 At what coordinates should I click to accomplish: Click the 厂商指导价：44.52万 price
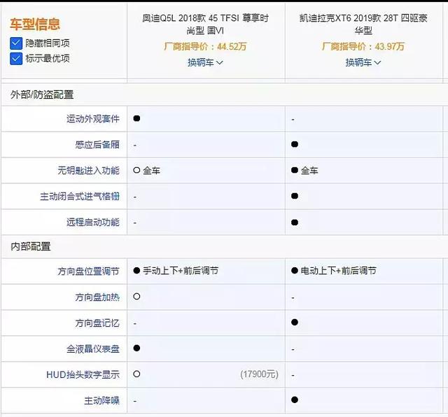click(205, 46)
